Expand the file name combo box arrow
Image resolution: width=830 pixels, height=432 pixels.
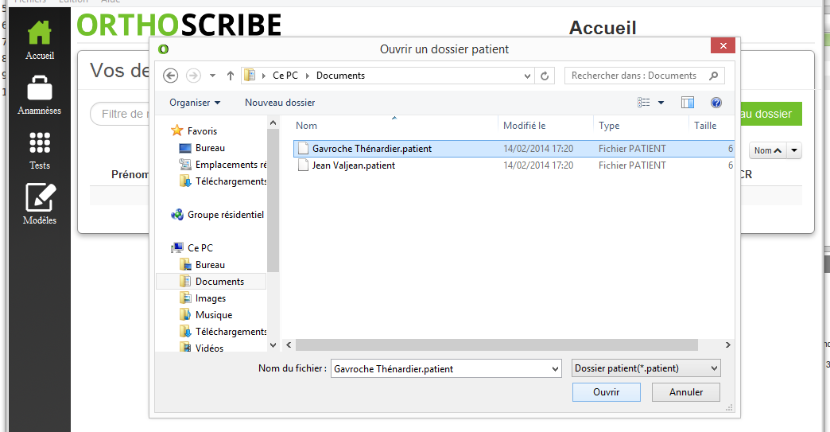coord(555,368)
